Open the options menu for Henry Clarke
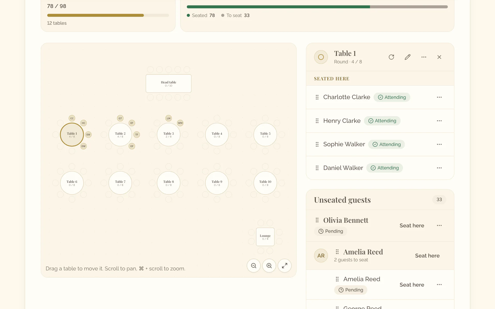Image resolution: width=495 pixels, height=309 pixels. coord(439,121)
